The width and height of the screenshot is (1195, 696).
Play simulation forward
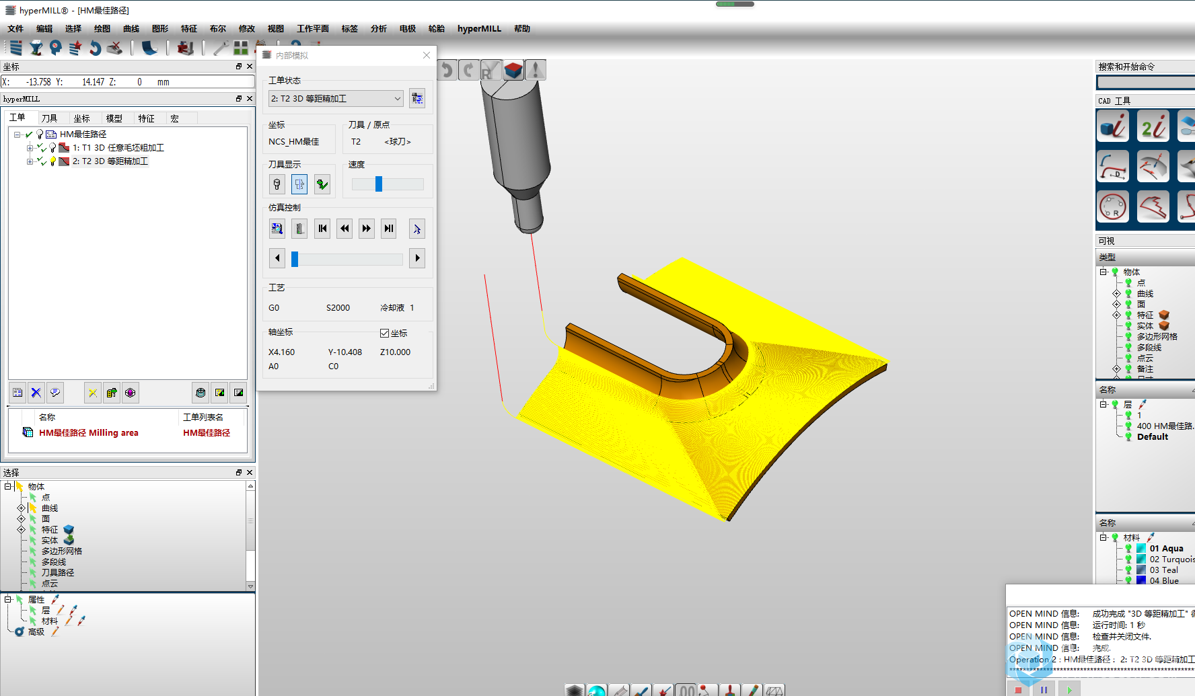coord(367,229)
